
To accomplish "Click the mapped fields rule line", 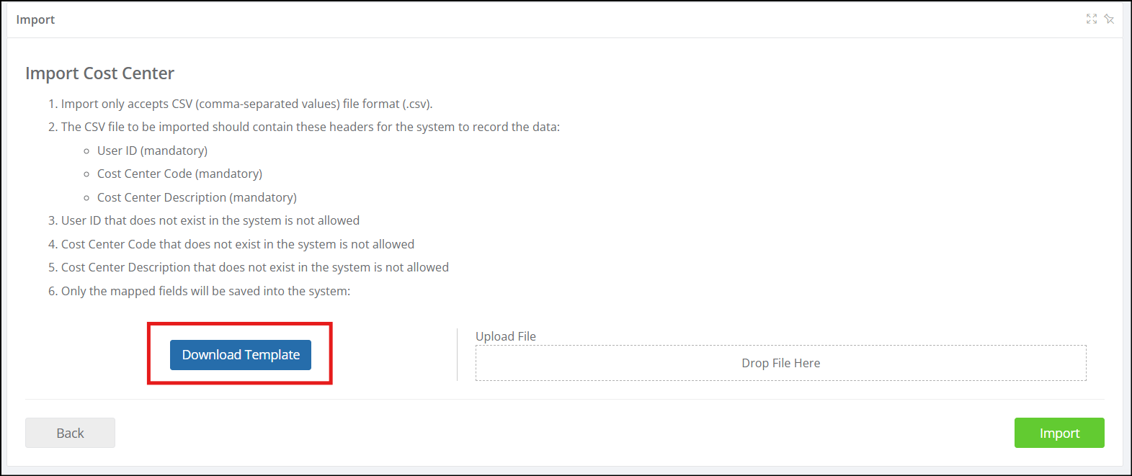I will click(x=200, y=291).
